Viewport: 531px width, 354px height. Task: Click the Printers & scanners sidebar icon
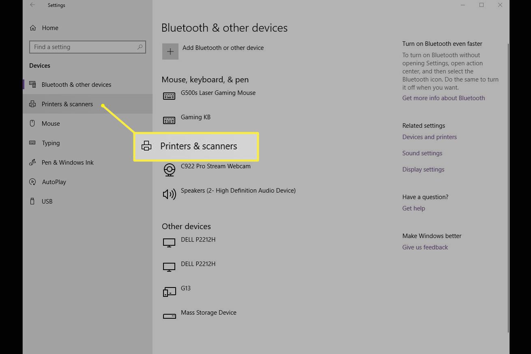[x=32, y=104]
